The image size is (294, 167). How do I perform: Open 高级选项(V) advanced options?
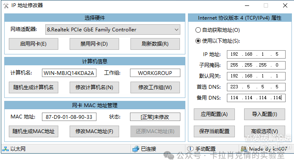[265, 131]
